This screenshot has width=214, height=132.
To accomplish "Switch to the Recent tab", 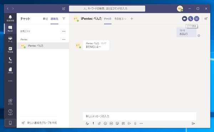I will (x=45, y=19).
